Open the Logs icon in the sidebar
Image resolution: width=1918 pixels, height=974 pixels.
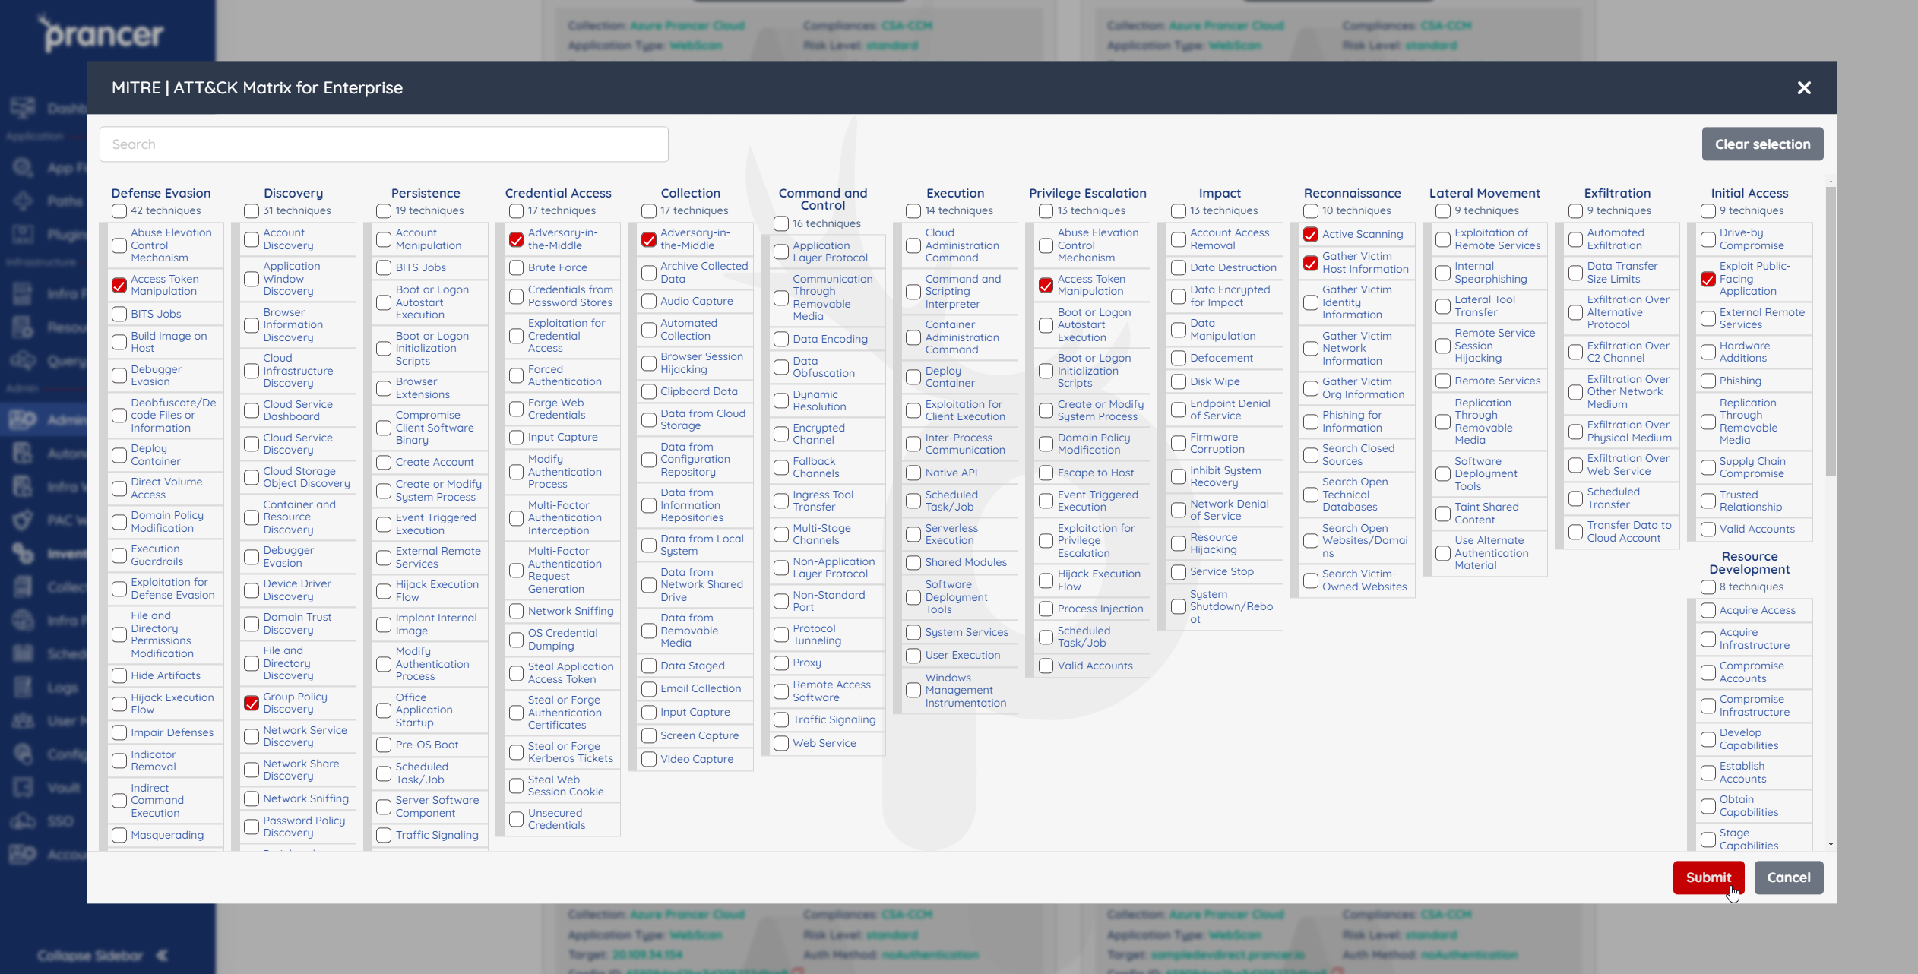tap(23, 688)
